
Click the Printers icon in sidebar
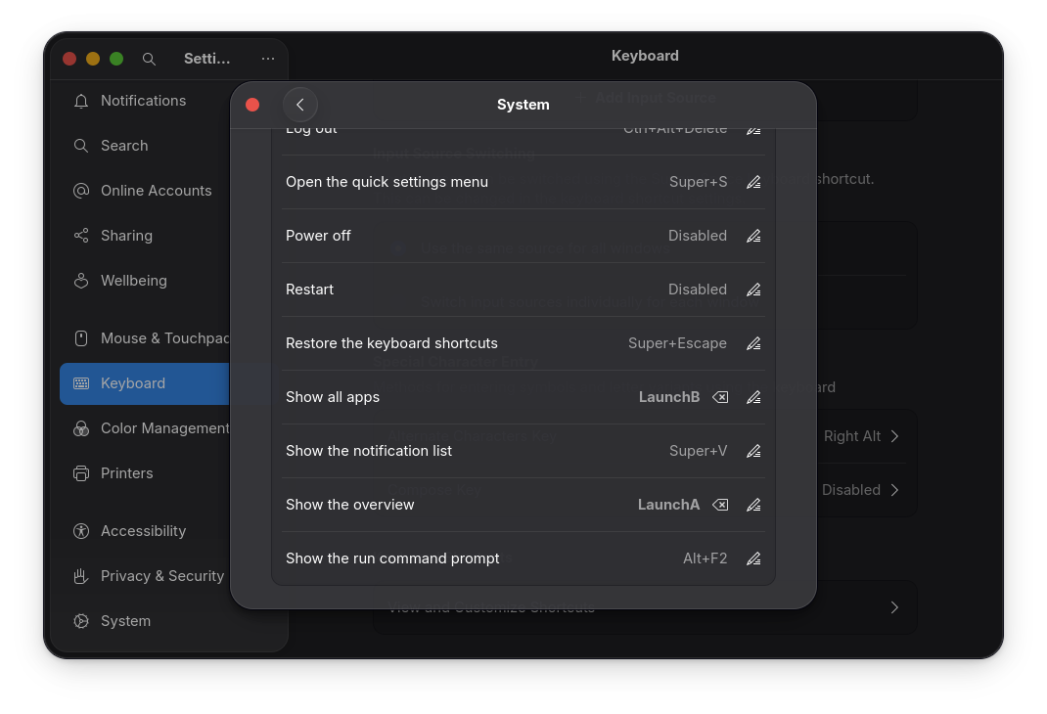click(x=80, y=473)
